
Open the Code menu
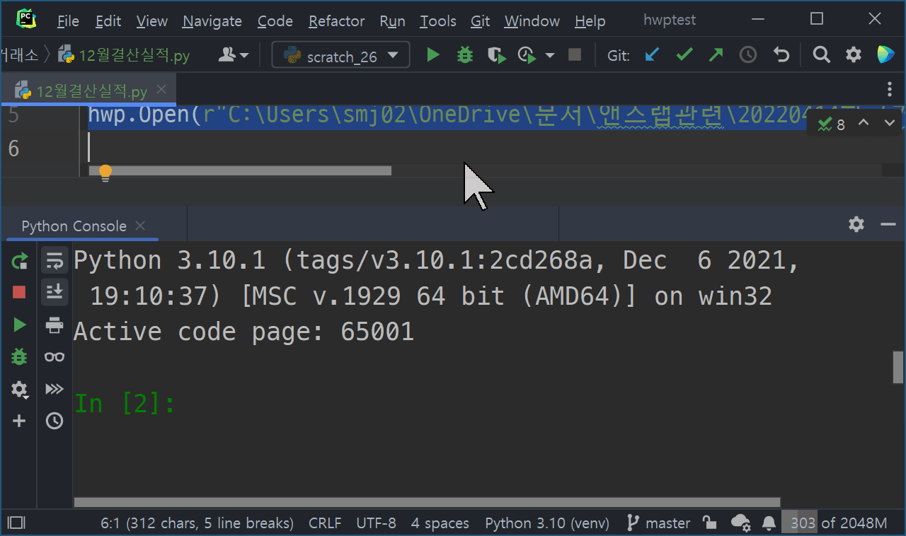(x=275, y=21)
